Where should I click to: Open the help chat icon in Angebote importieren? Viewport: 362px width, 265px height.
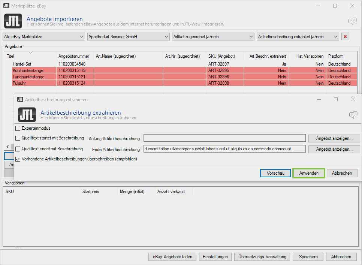pyautogui.click(x=352, y=21)
